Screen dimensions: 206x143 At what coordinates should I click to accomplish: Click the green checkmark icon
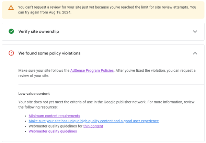tap(11, 31)
